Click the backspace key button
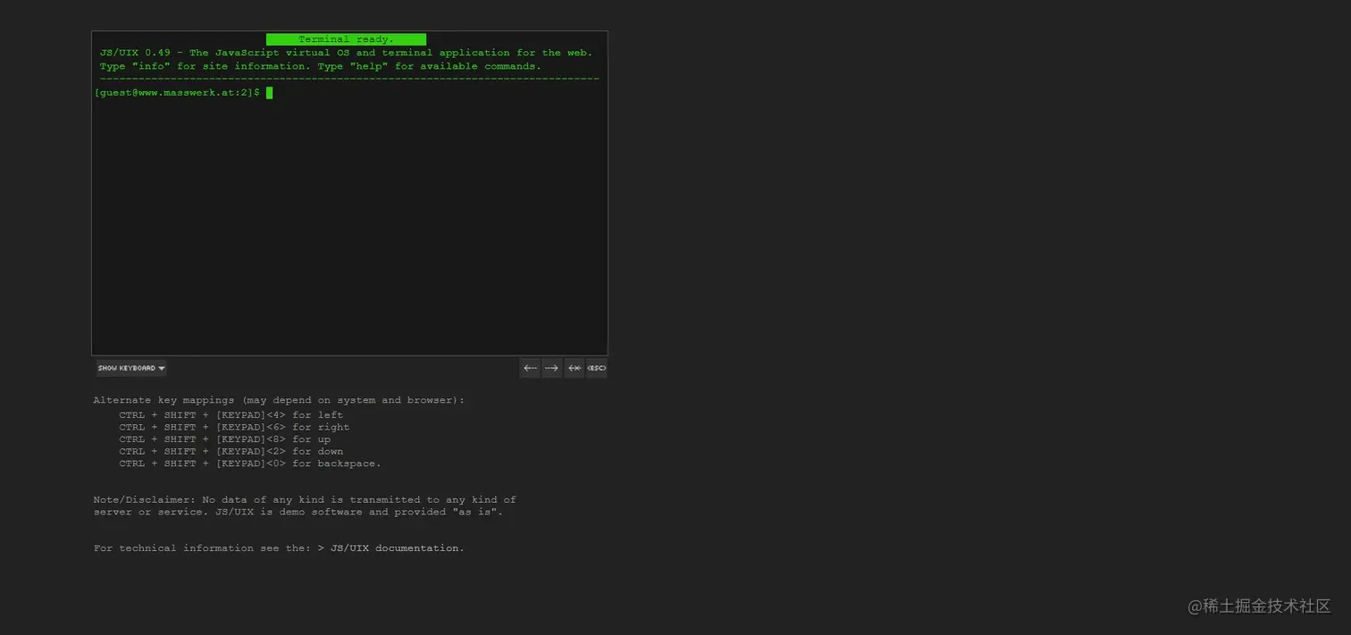This screenshot has height=635, width=1351. 574,368
